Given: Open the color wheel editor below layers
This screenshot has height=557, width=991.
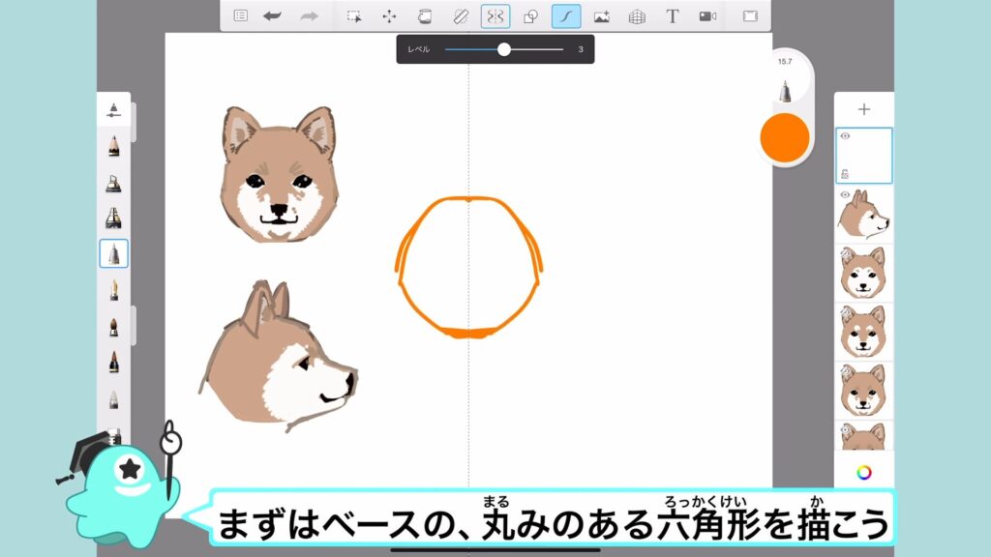Looking at the screenshot, I should point(863,473).
